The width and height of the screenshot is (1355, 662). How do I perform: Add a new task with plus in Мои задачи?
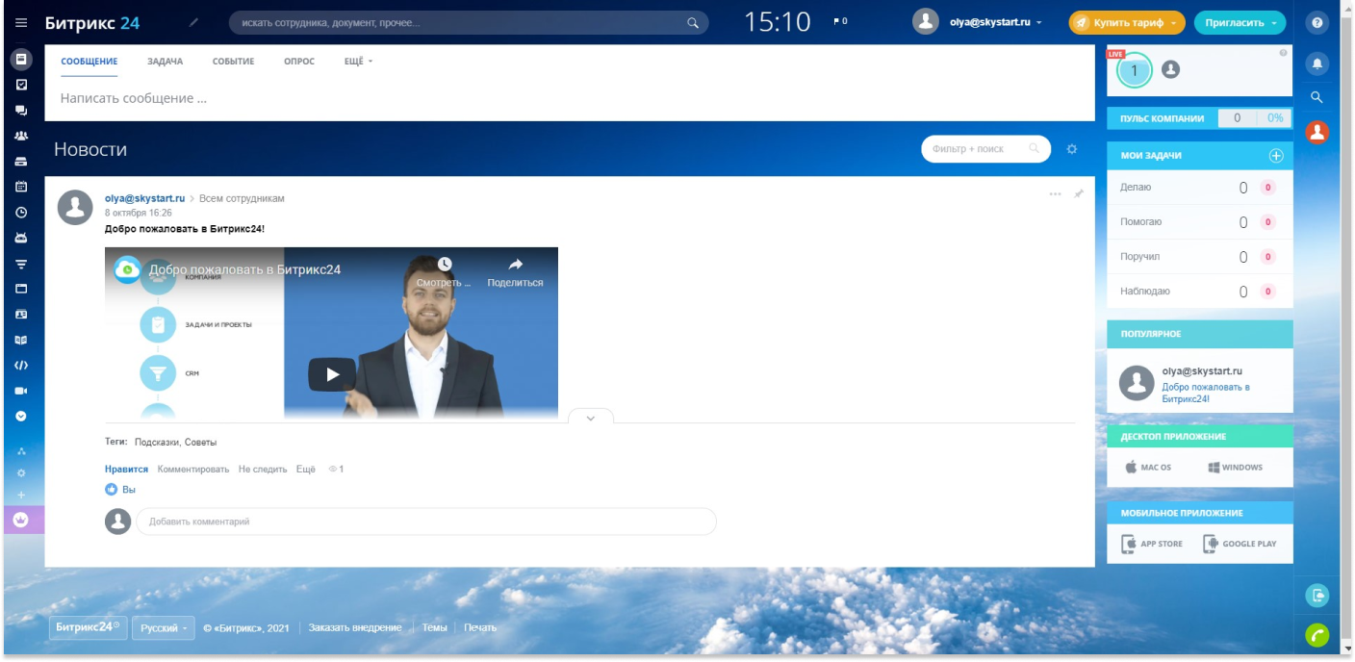[1276, 155]
